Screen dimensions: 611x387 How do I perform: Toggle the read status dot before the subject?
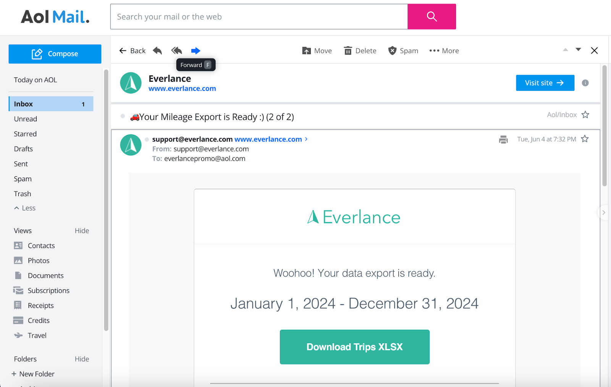tap(123, 116)
